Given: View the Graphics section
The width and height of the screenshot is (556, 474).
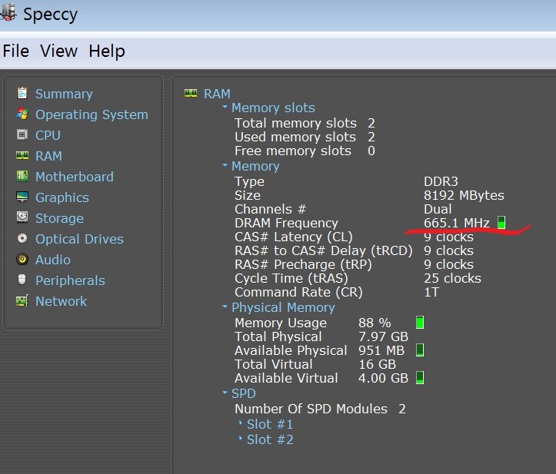Looking at the screenshot, I should (x=62, y=197).
